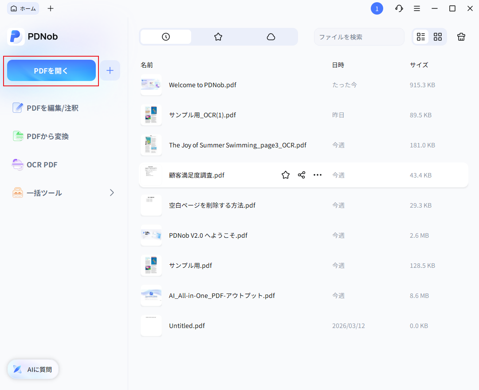Click the user account badge showing 1
The width and height of the screenshot is (479, 390).
pos(377,8)
